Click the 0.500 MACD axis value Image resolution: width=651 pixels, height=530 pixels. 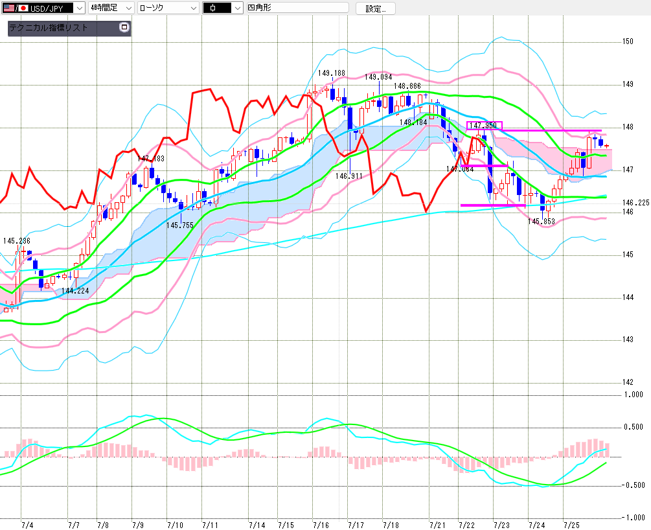pos(634,427)
